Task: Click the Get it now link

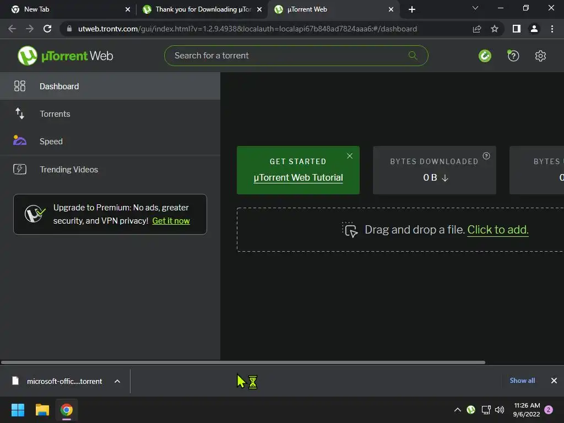Action: 171,221
